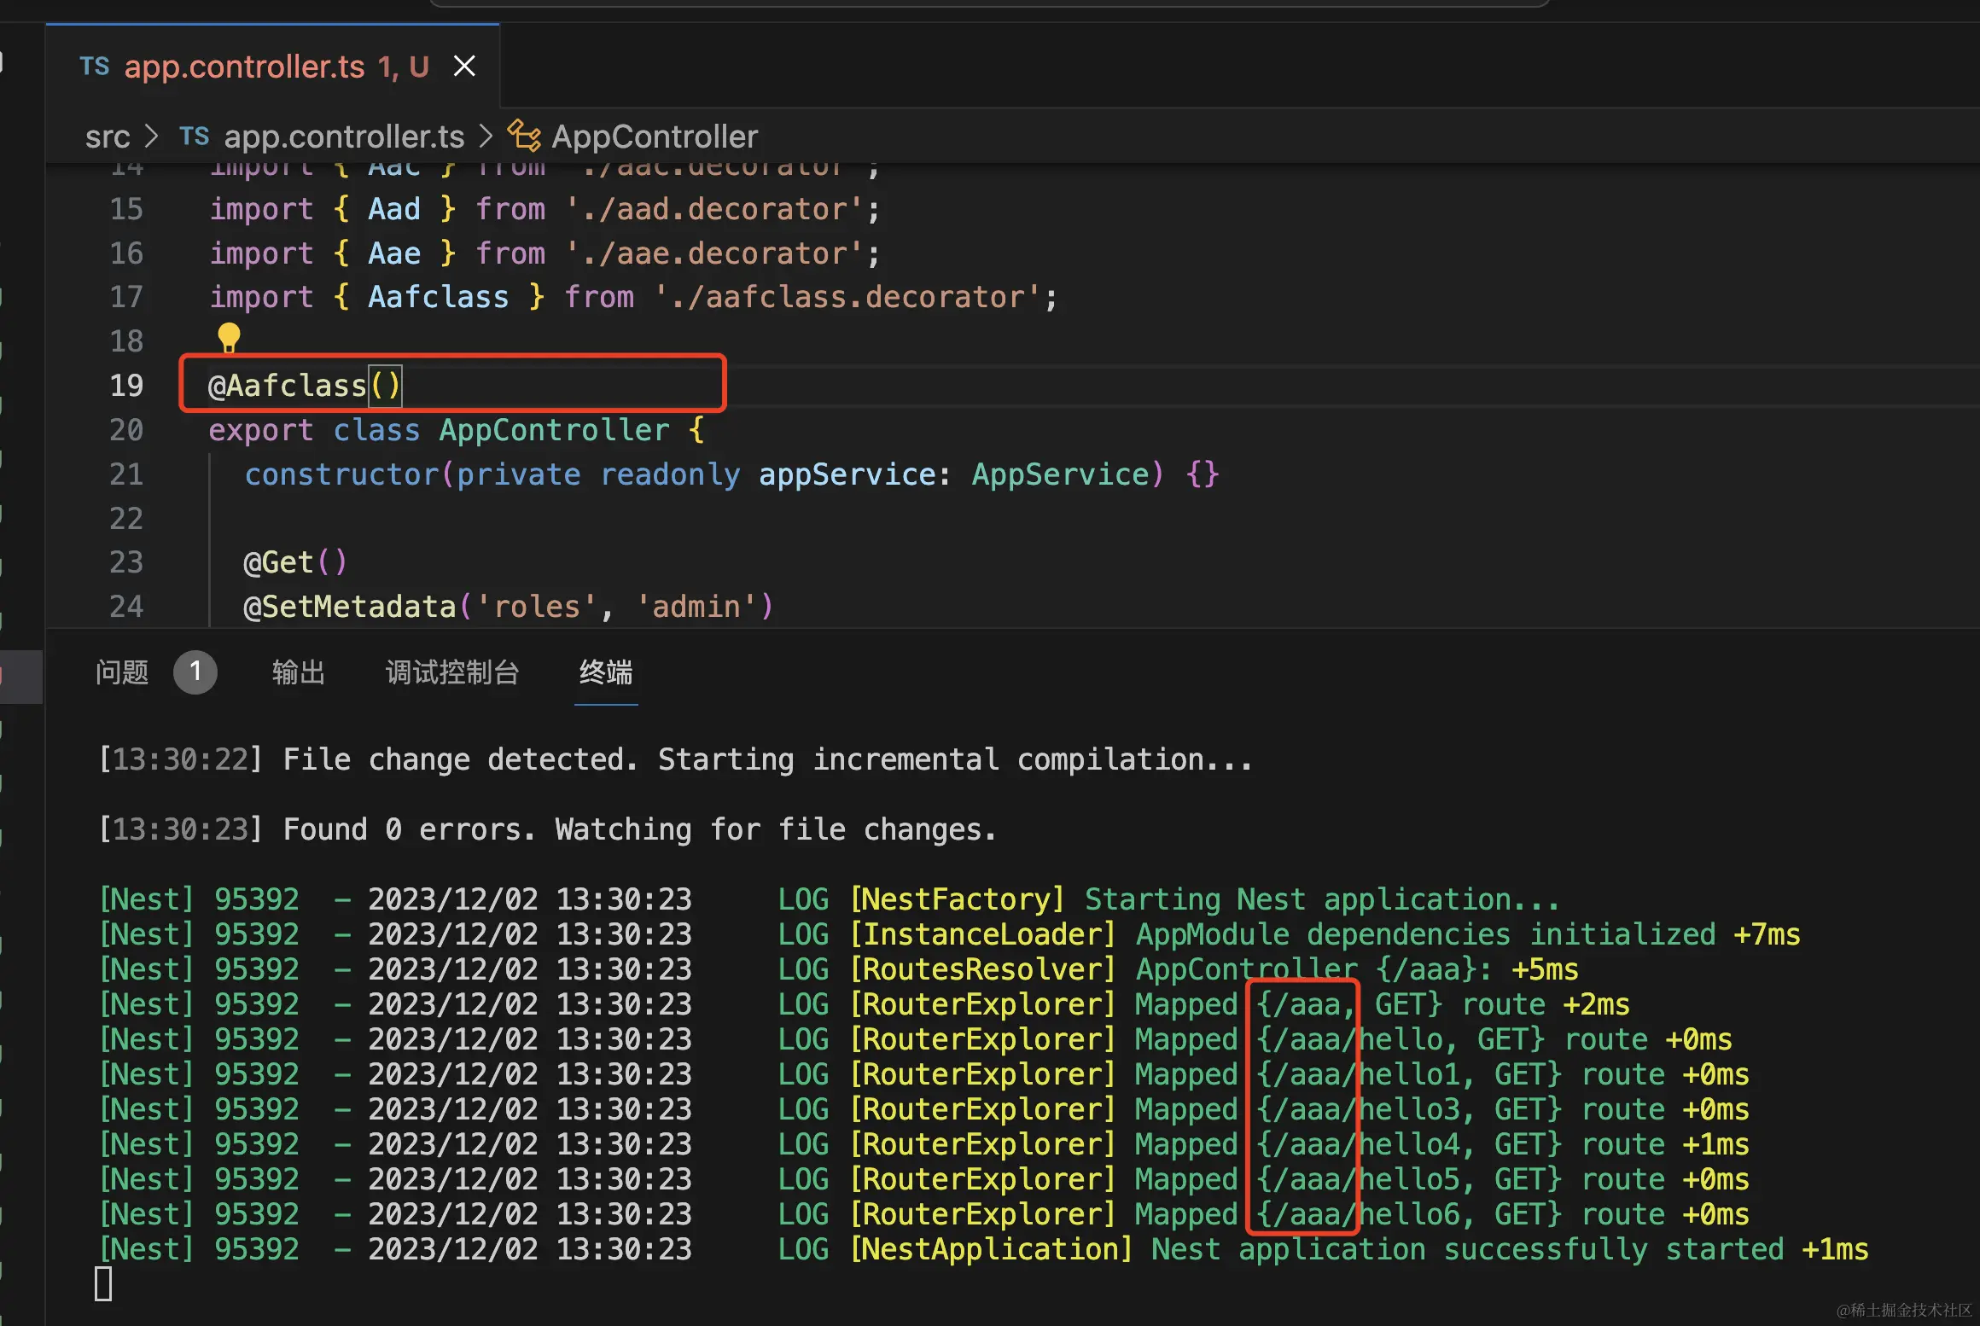This screenshot has width=1980, height=1326.
Task: Click the './aafclass.decorator' import path
Action: pyautogui.click(x=847, y=297)
